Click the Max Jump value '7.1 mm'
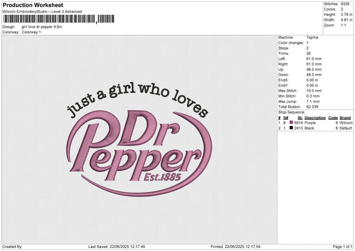355x251 pixels. pyautogui.click(x=313, y=101)
